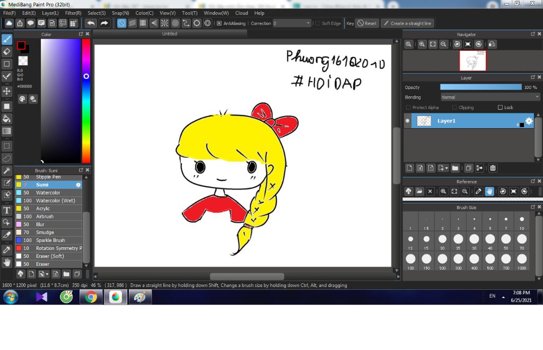The width and height of the screenshot is (543, 350).
Task: Open the File menu
Action: pos(10,13)
